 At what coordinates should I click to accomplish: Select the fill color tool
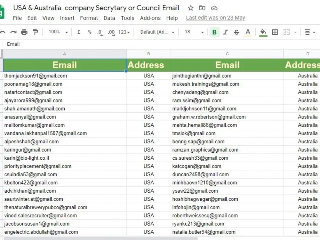[x=262, y=32]
